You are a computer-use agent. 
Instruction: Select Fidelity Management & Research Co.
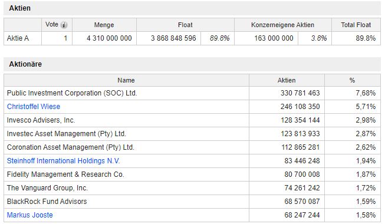point(65,174)
